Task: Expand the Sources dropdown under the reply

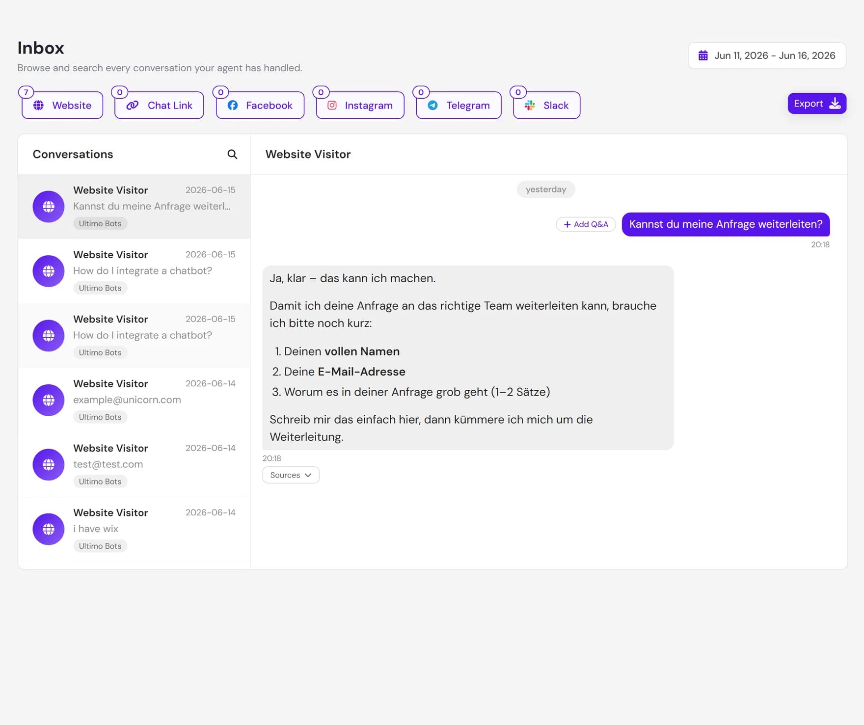Action: (291, 475)
